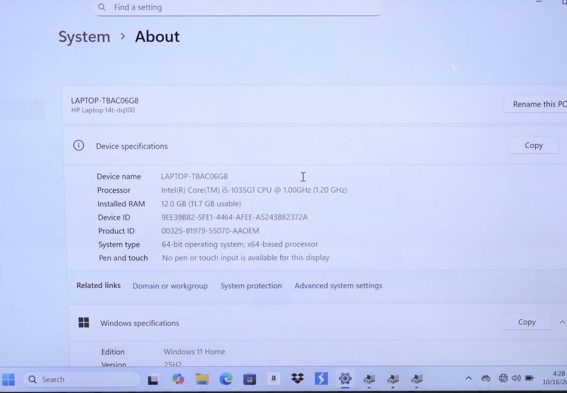Open the network globe tray icon
This screenshot has width=567, height=393.
[x=503, y=378]
